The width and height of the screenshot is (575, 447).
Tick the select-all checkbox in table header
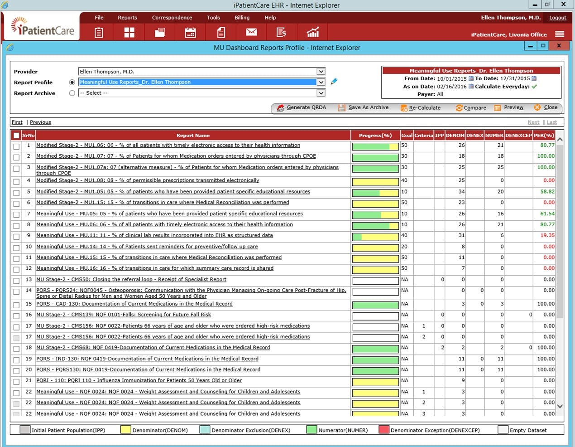(x=17, y=136)
